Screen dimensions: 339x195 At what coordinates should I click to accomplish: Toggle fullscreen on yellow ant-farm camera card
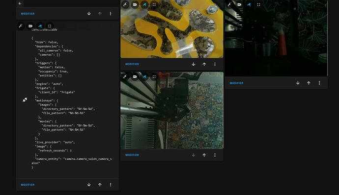point(154,4)
